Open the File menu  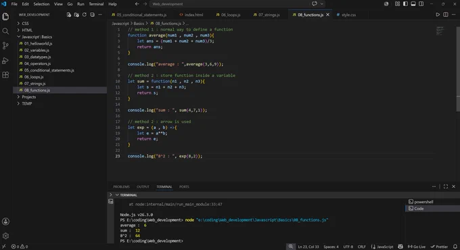[x=14, y=4]
